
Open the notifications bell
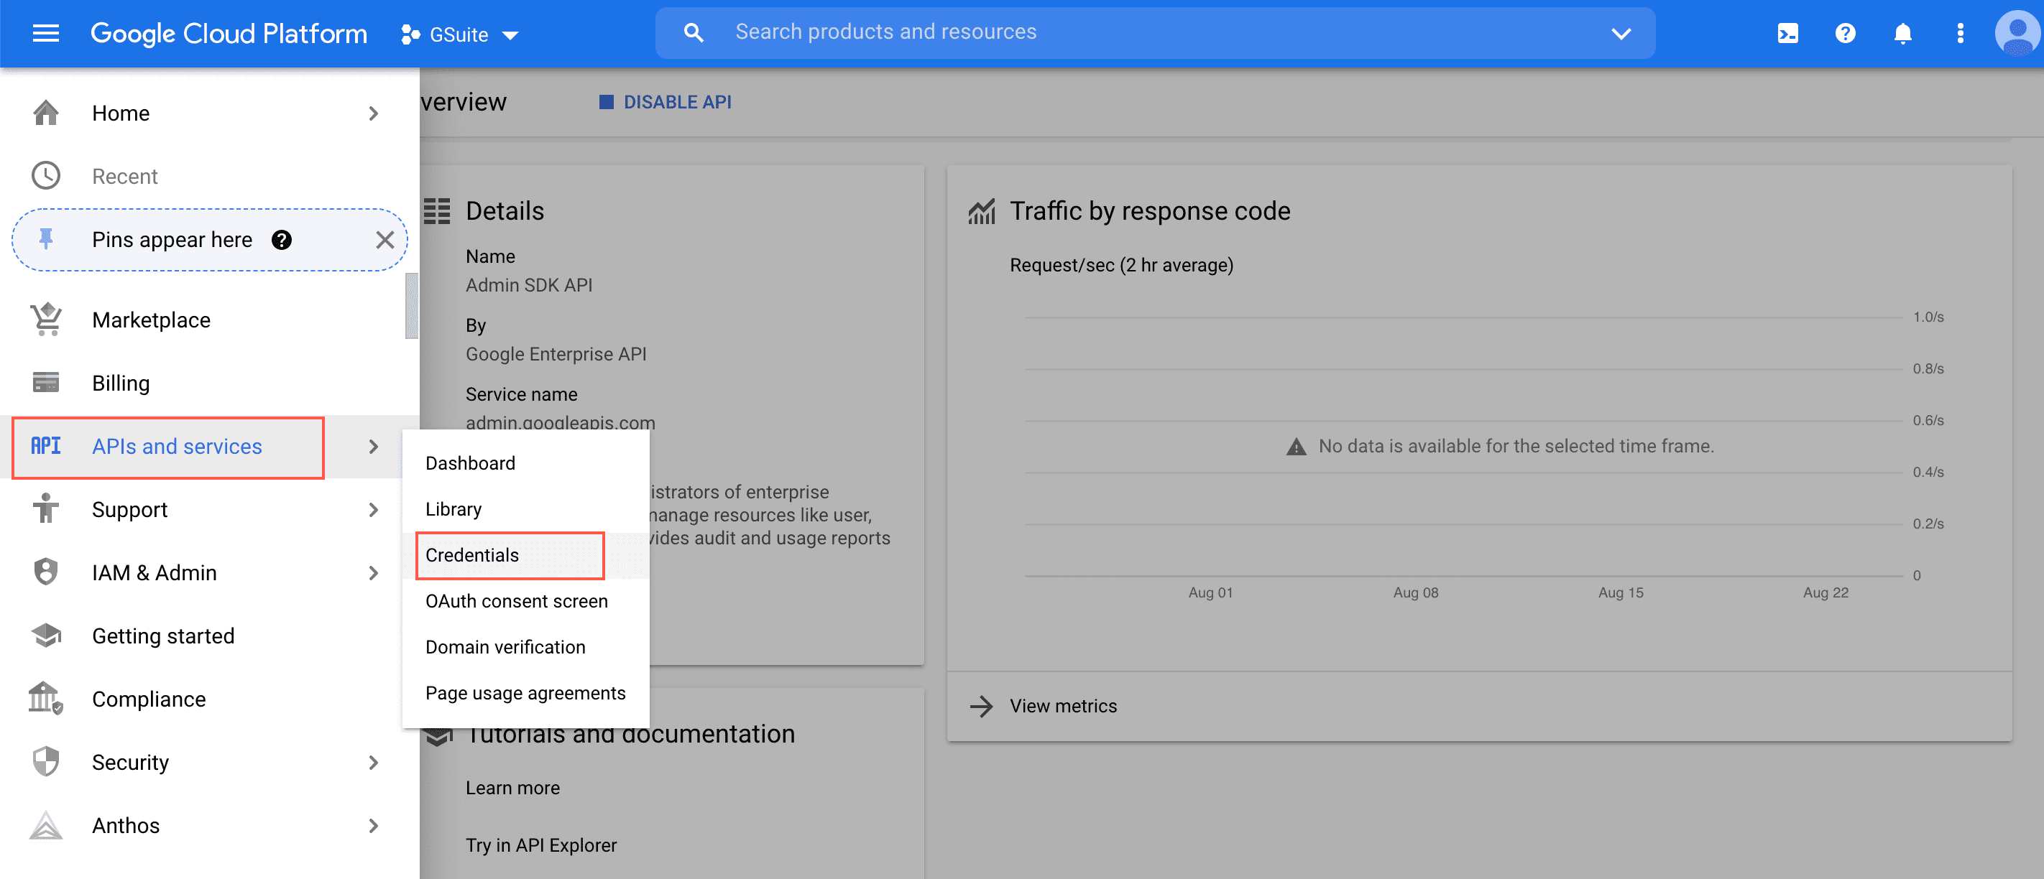1902,33
